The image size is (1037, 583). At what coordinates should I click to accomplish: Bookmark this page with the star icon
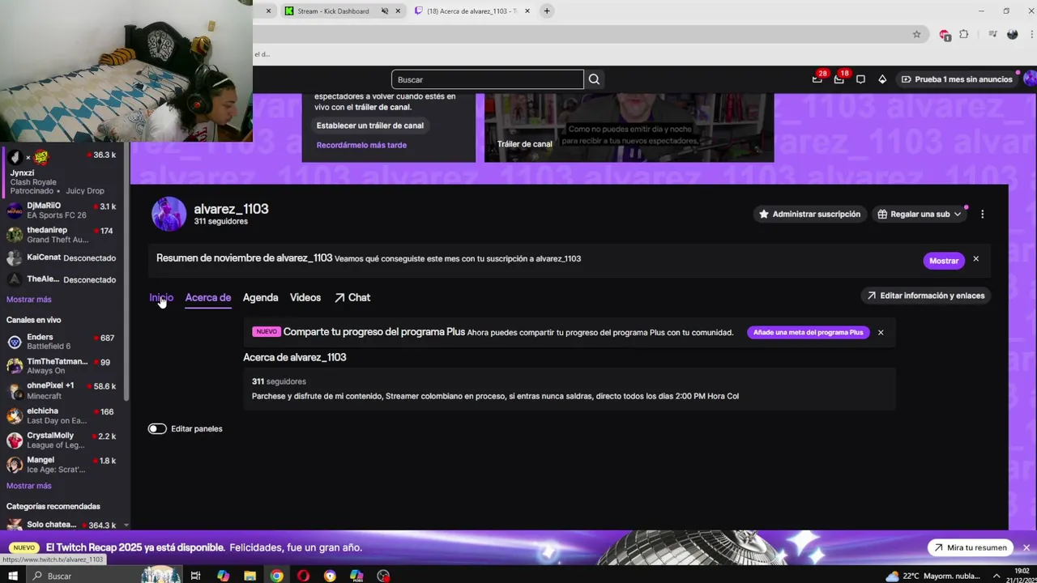(x=916, y=34)
